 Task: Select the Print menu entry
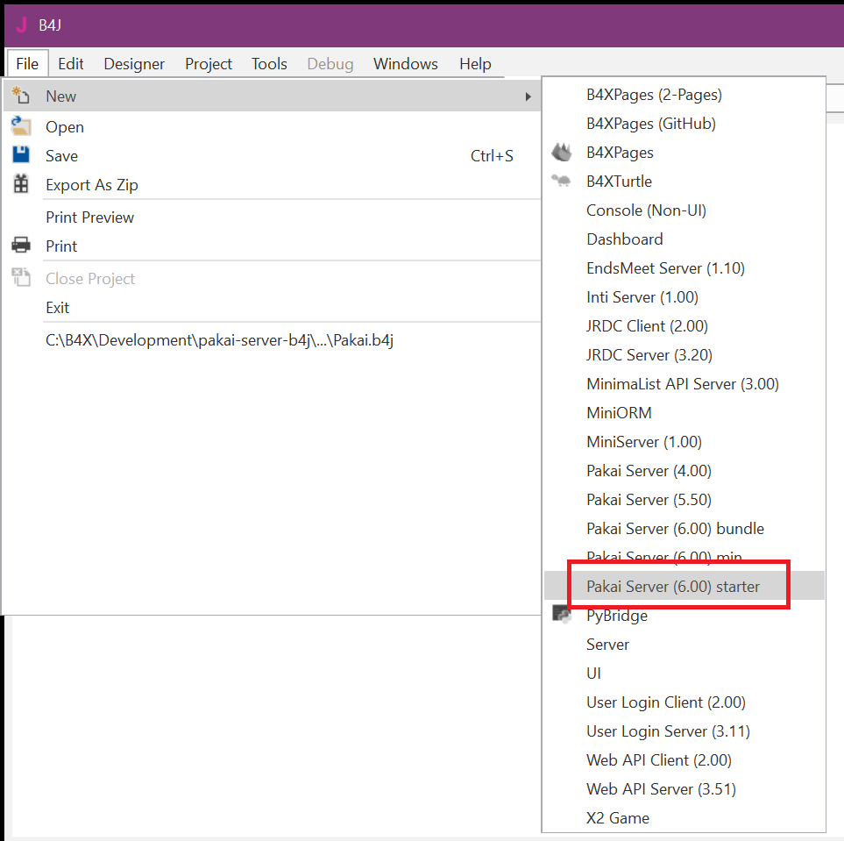coord(272,246)
